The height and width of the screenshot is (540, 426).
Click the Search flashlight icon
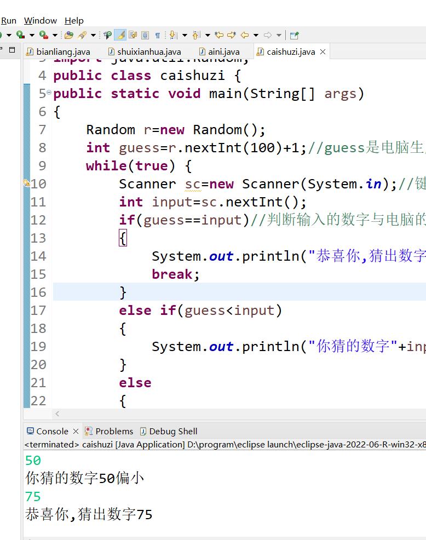[x=82, y=35]
